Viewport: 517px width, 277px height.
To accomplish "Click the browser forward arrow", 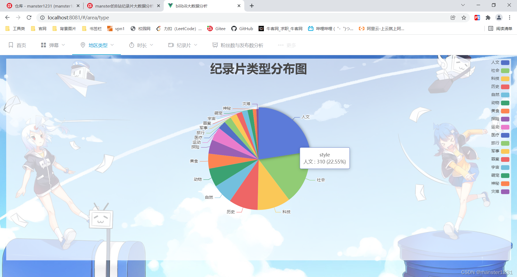I will [18, 17].
